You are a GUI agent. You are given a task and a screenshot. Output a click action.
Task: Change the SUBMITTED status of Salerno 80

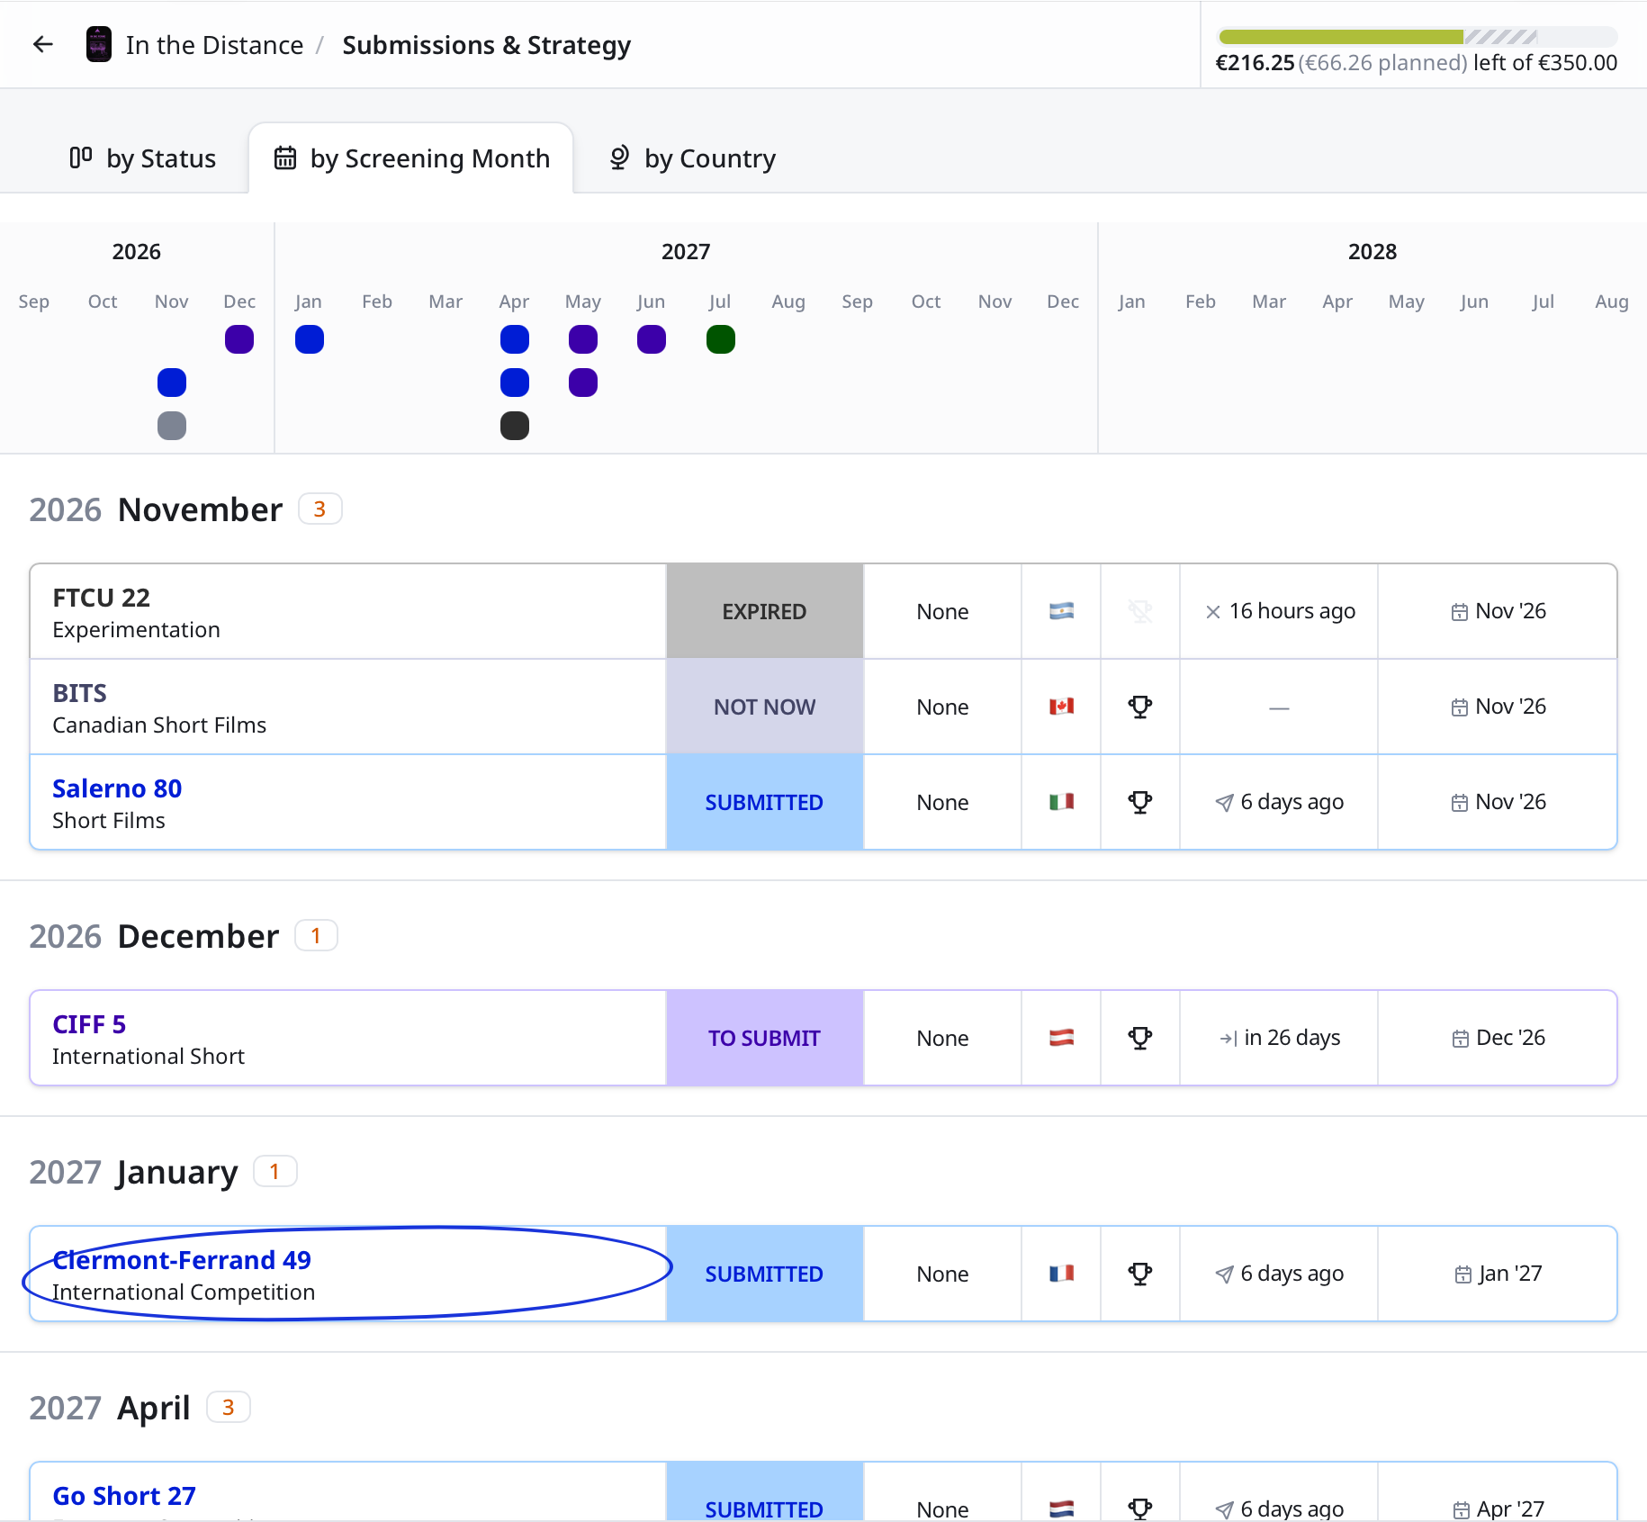[x=764, y=803]
